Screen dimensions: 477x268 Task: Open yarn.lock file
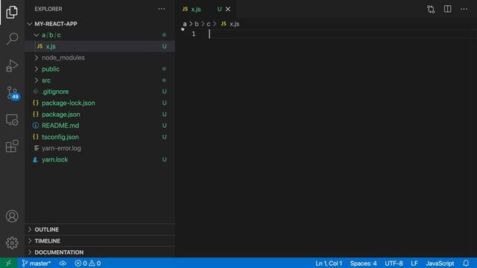100,159
